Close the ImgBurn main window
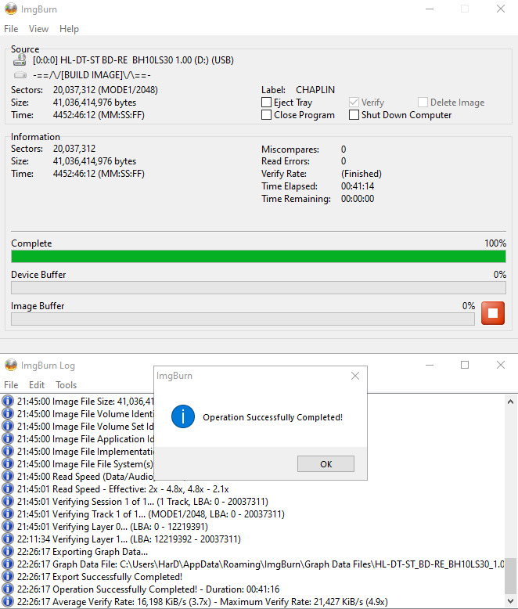The height and width of the screenshot is (609, 518). pos(501,9)
